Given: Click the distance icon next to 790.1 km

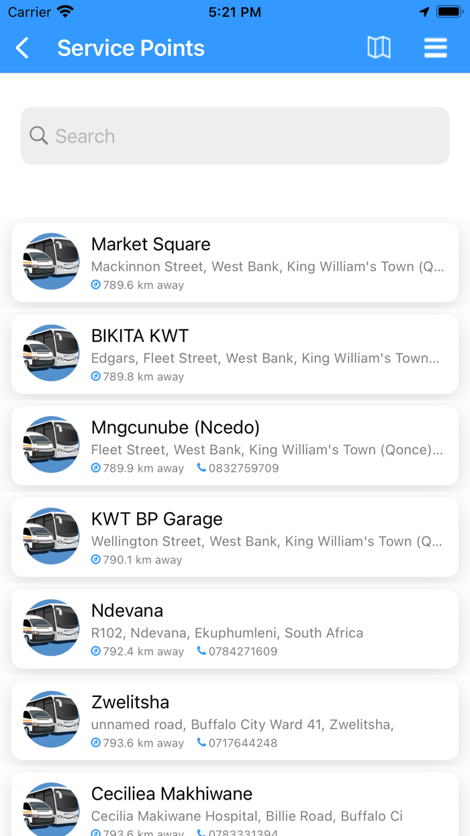Looking at the screenshot, I should (x=95, y=559).
